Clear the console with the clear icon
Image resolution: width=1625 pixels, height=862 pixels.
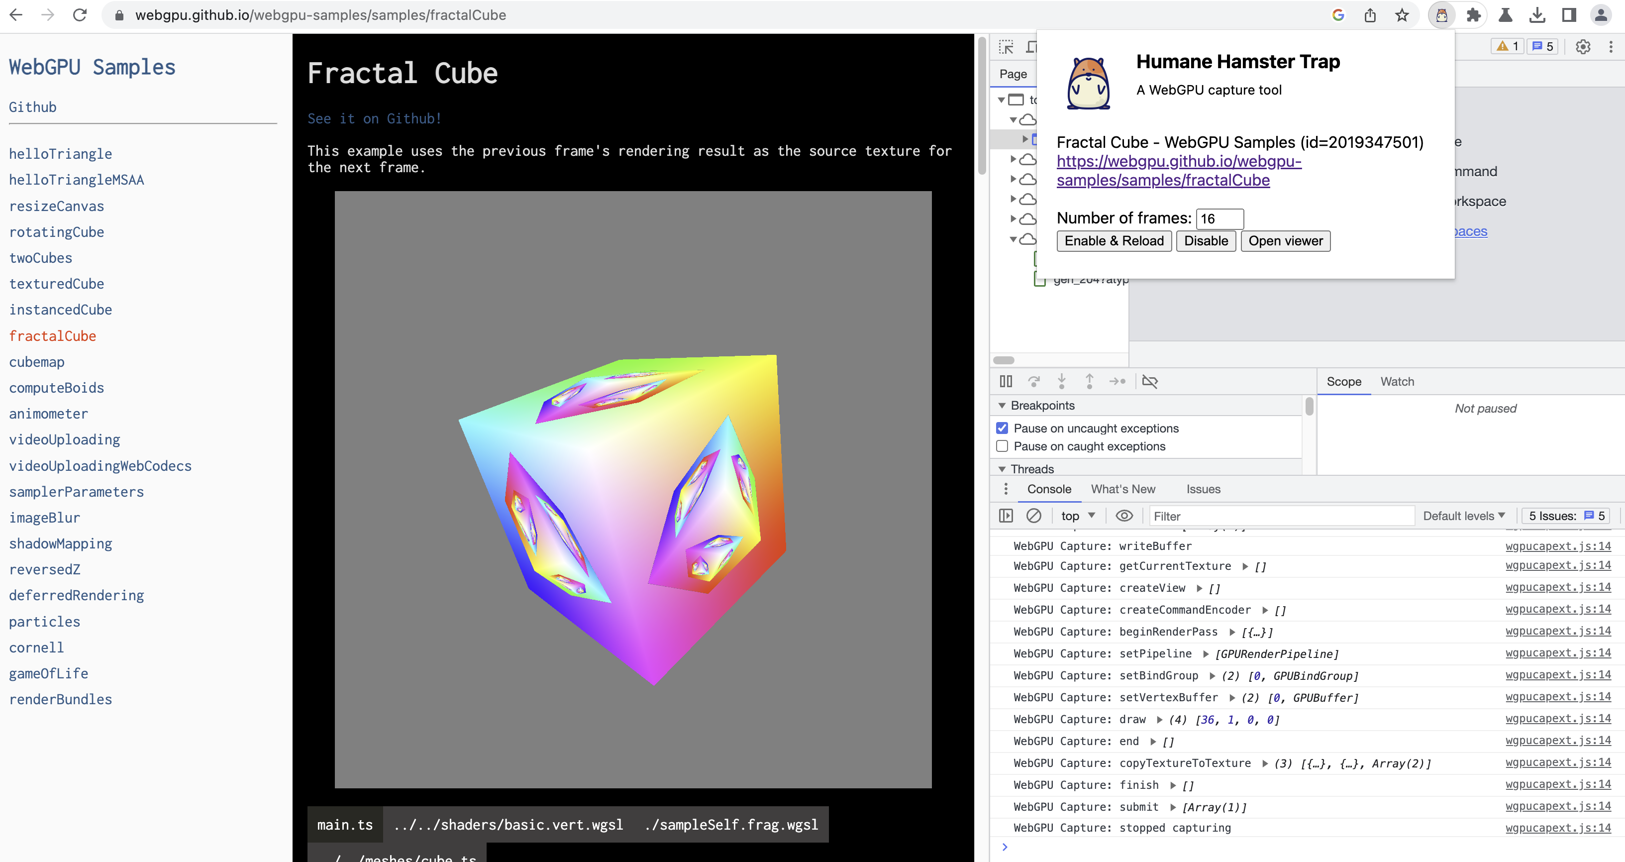tap(1033, 516)
